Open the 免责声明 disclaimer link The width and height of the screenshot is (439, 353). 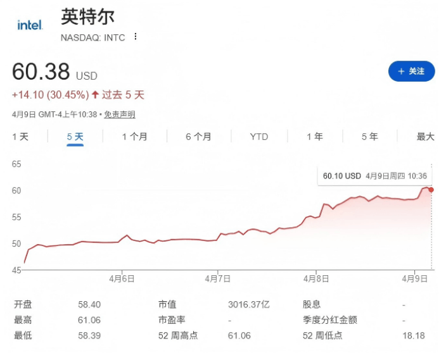[119, 115]
